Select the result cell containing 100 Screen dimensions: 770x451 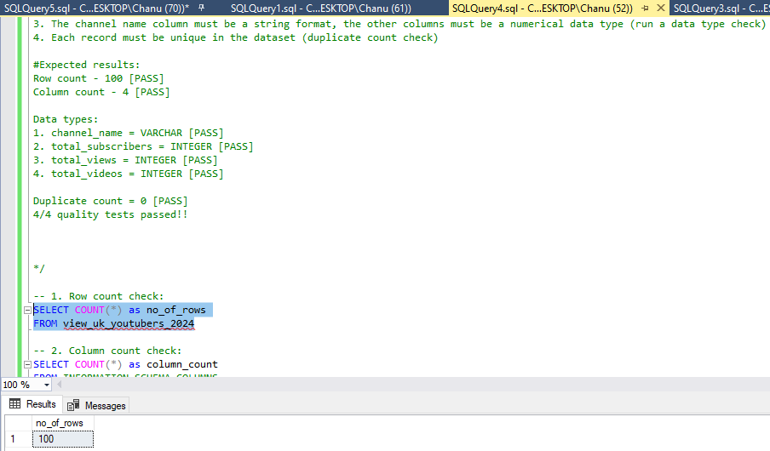(x=63, y=439)
